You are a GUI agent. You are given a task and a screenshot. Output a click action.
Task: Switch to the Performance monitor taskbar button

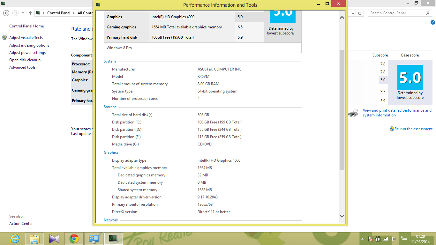(113, 239)
